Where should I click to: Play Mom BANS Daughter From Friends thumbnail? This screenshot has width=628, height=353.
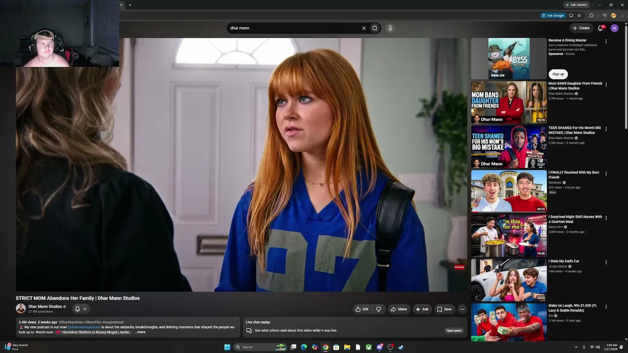tap(509, 102)
